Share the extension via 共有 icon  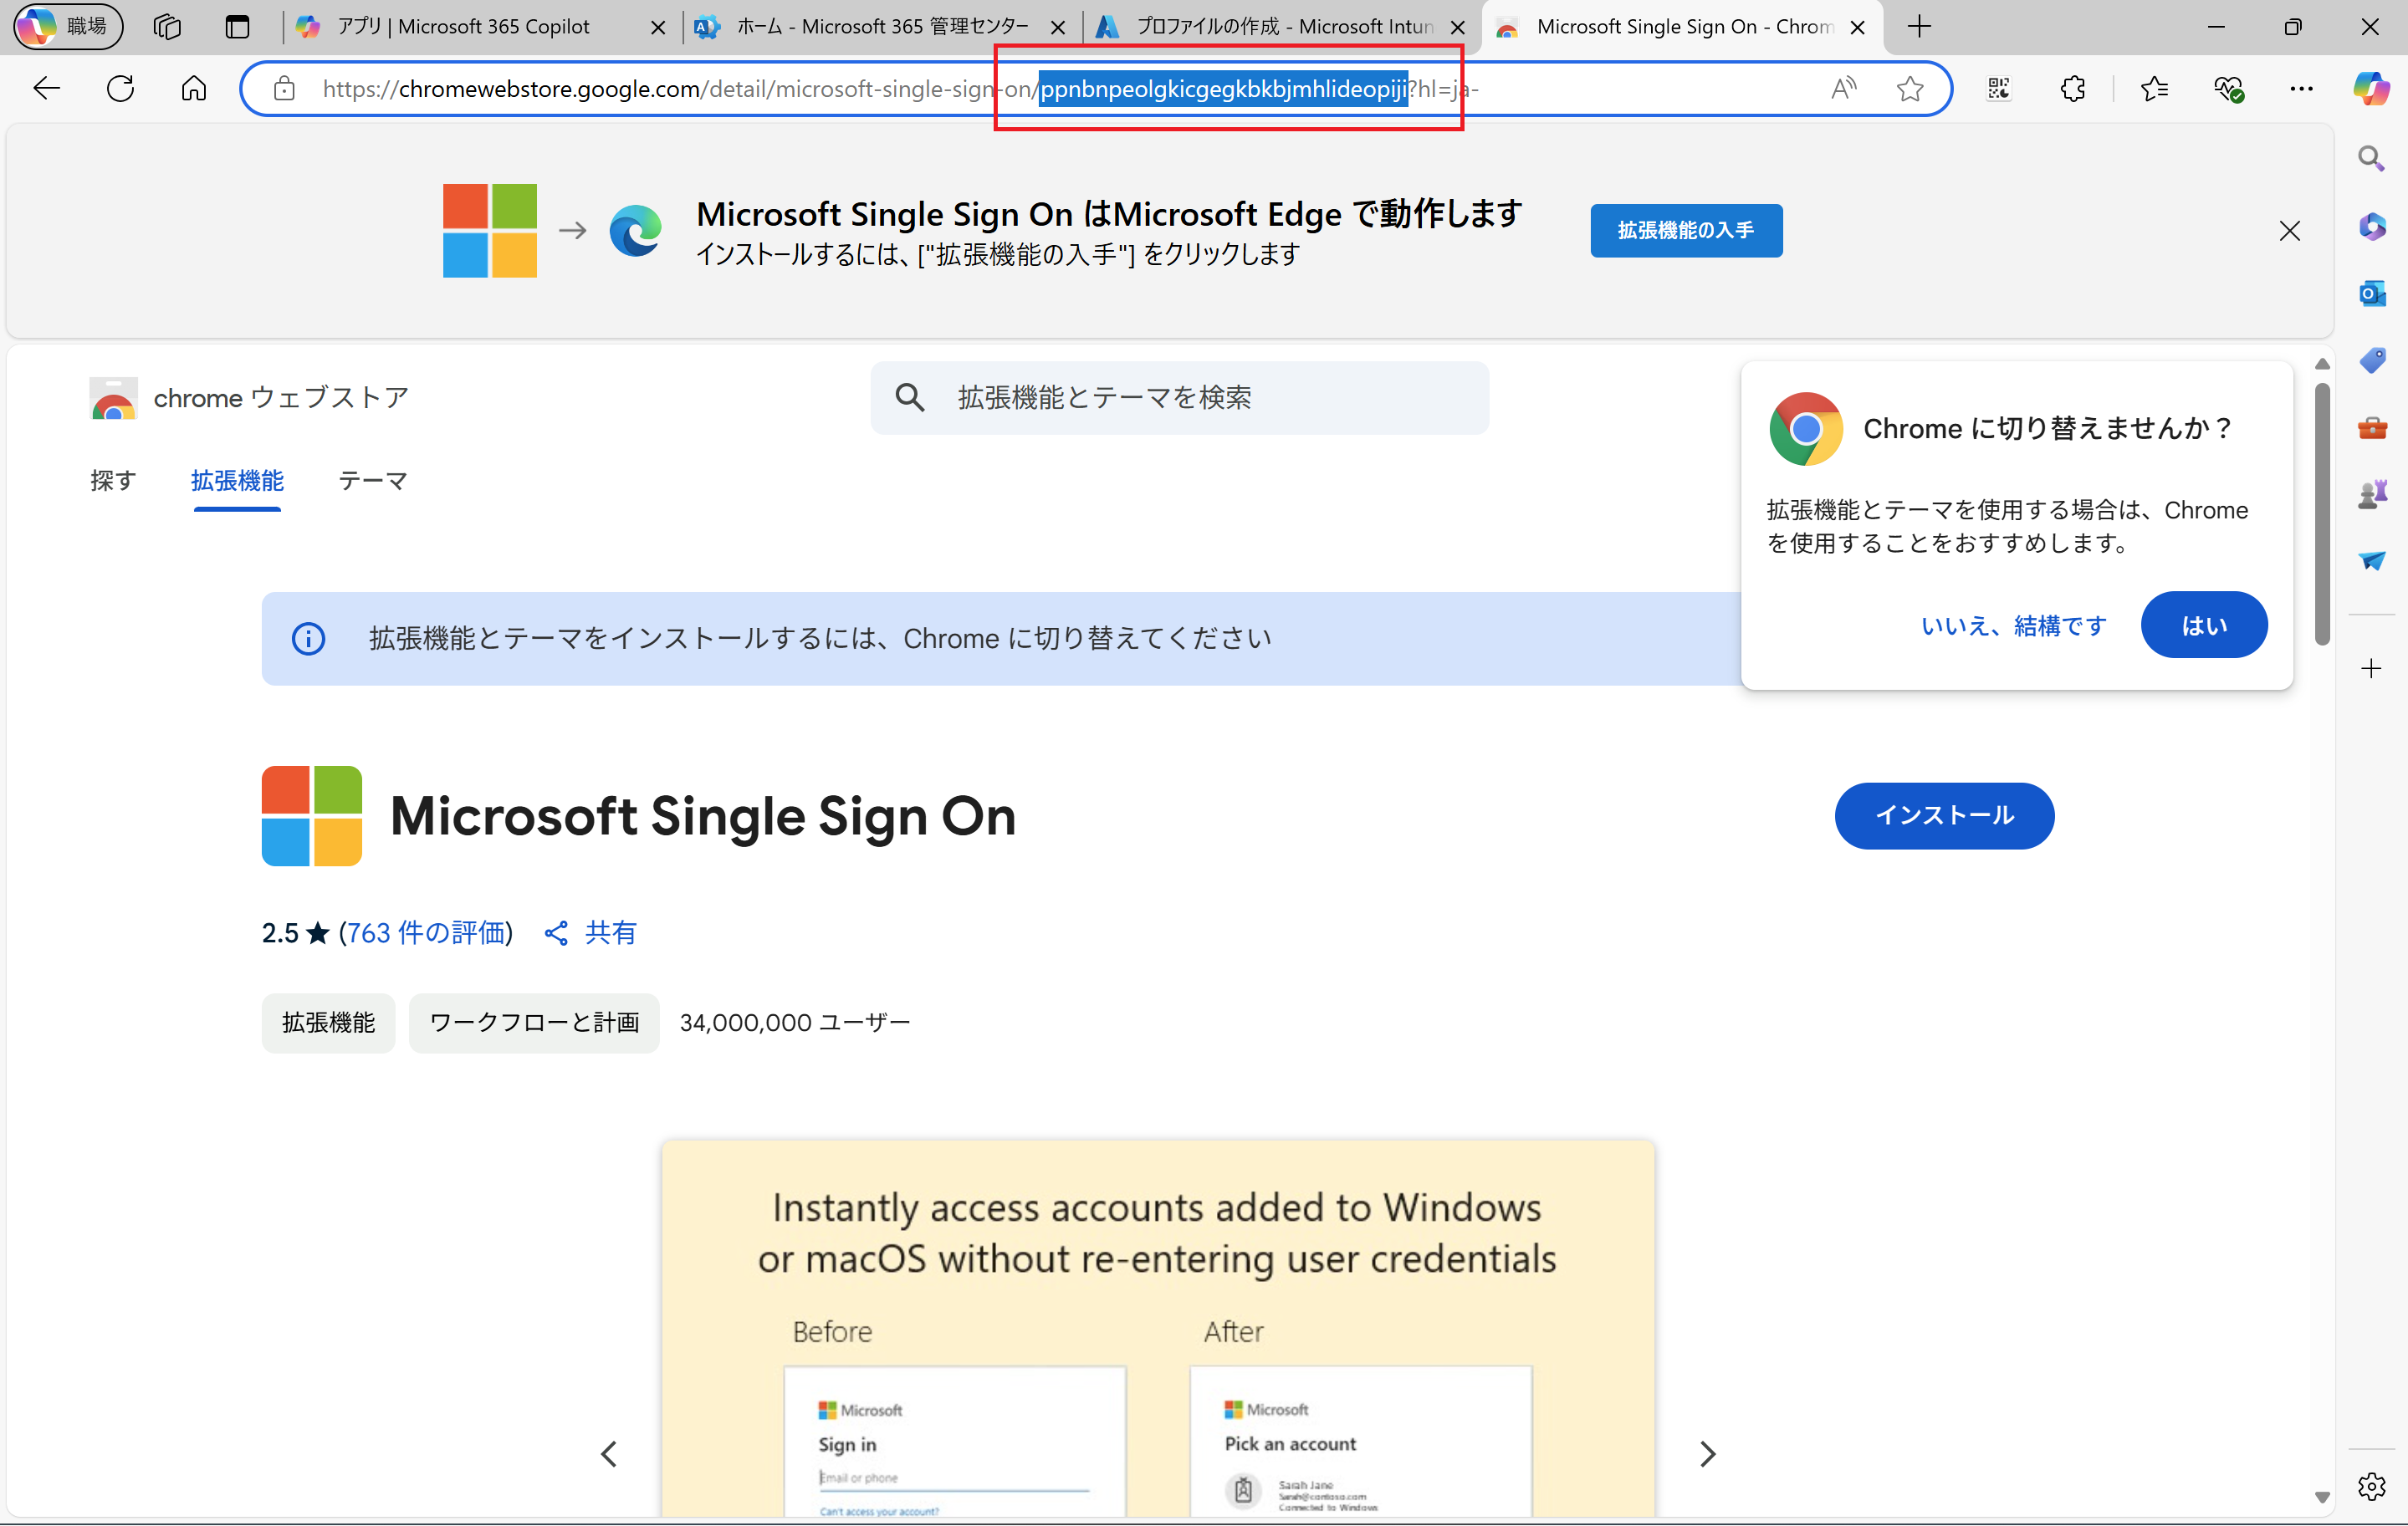click(x=589, y=931)
